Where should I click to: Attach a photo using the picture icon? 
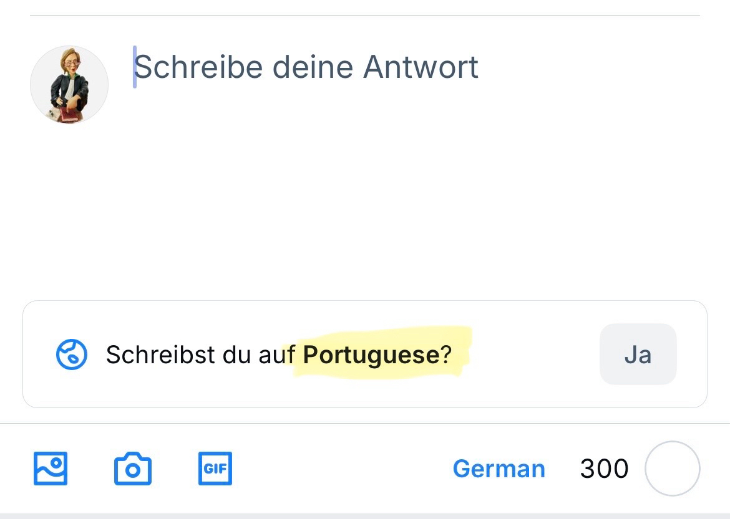[51, 469]
